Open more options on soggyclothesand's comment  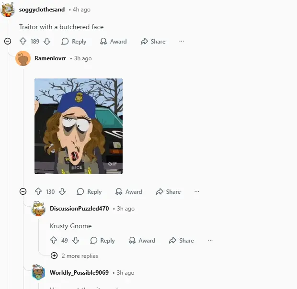(182, 42)
